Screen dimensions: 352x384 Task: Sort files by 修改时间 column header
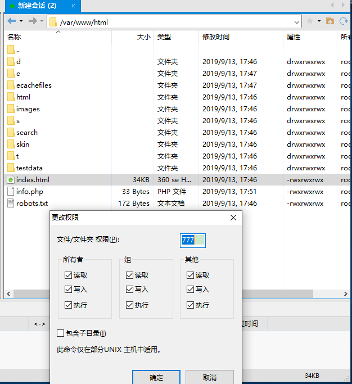(x=216, y=37)
